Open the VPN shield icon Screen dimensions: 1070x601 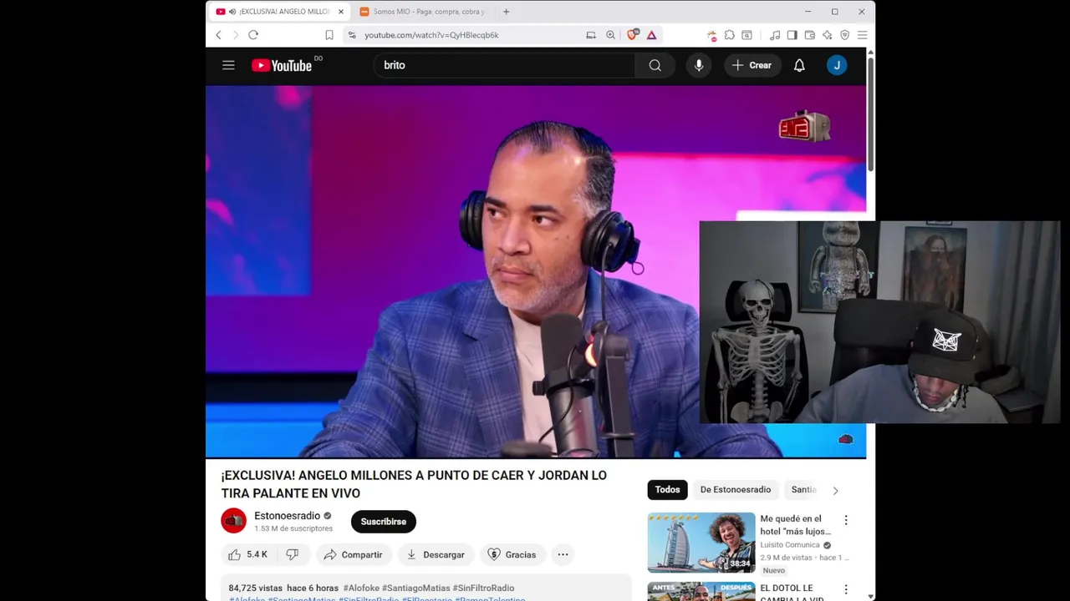coord(844,35)
